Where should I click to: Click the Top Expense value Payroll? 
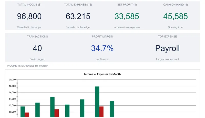click(168, 48)
